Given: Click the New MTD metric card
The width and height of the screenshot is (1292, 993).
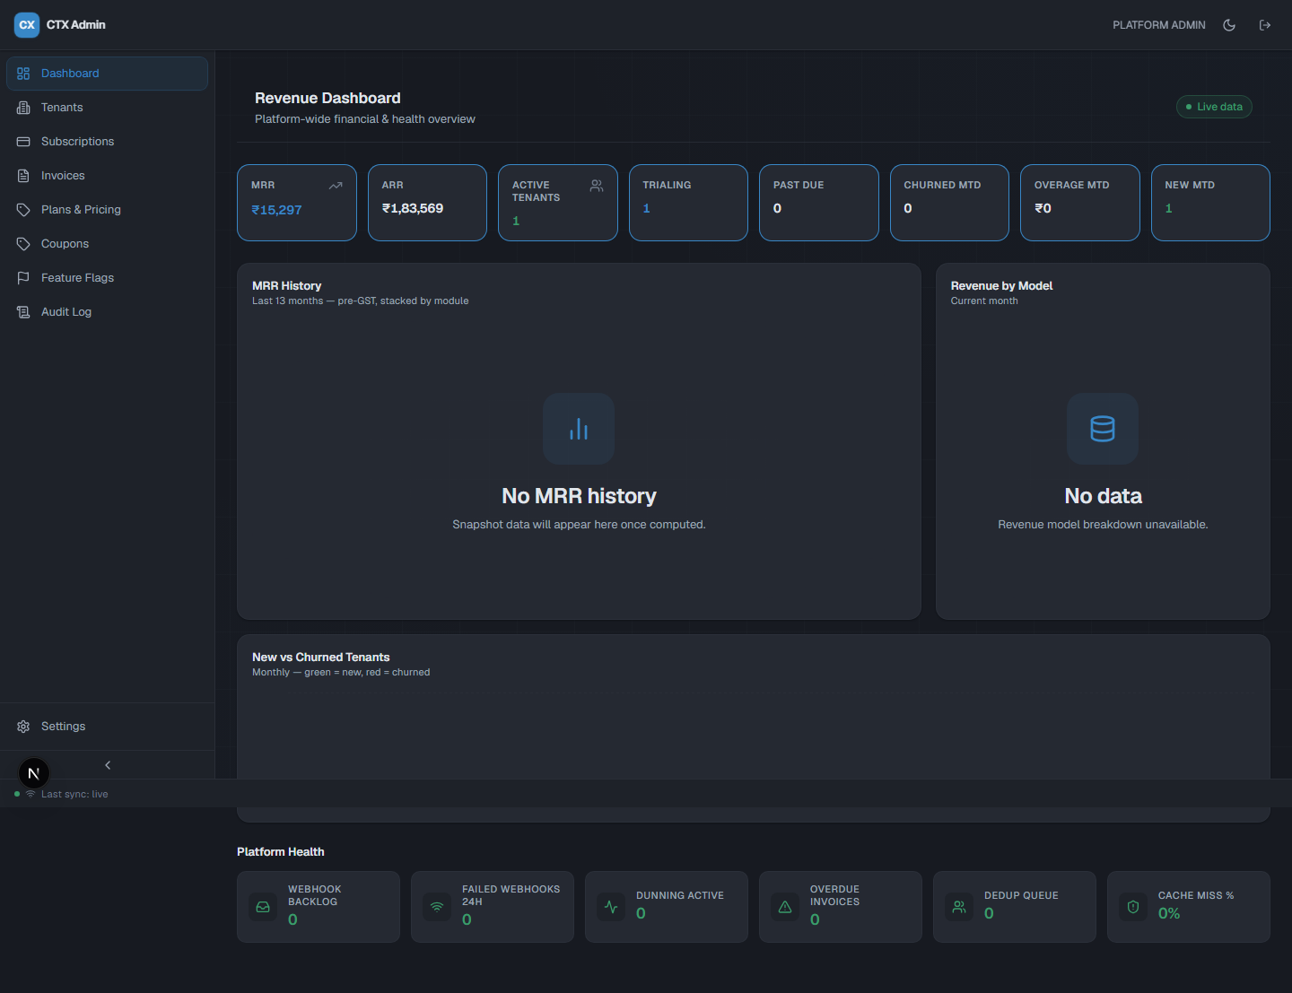Looking at the screenshot, I should [x=1210, y=203].
